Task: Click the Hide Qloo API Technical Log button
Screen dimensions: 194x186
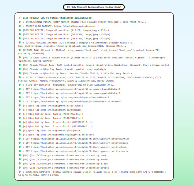Action: click(94, 7)
